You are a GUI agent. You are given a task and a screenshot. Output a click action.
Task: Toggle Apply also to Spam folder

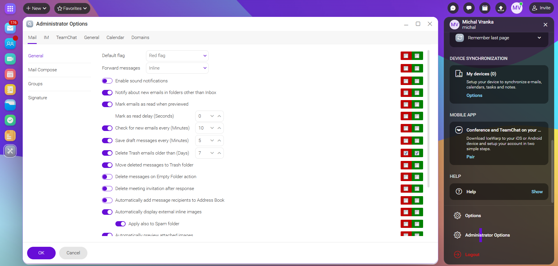coord(120,224)
